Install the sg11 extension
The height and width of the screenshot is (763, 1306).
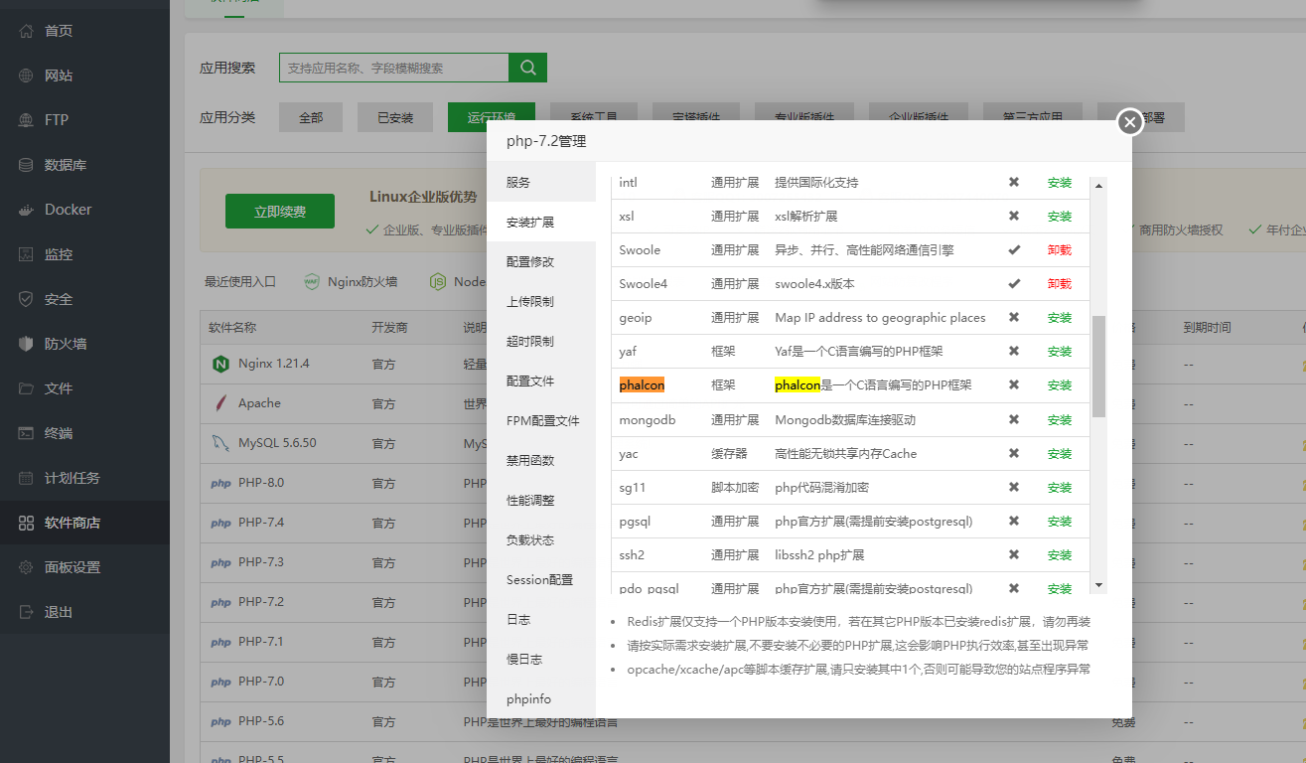pyautogui.click(x=1060, y=488)
